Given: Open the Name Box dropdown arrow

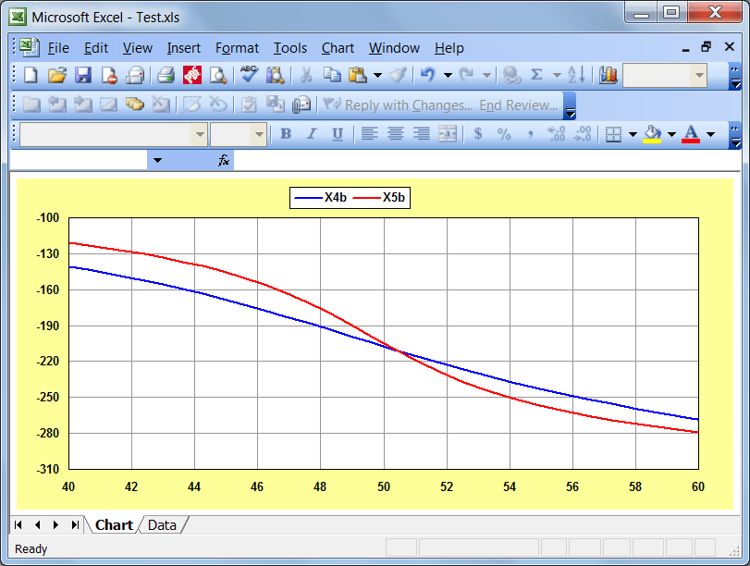Looking at the screenshot, I should (x=157, y=160).
